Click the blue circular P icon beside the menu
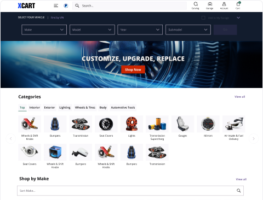This screenshot has height=200, width=263. pos(66,6)
